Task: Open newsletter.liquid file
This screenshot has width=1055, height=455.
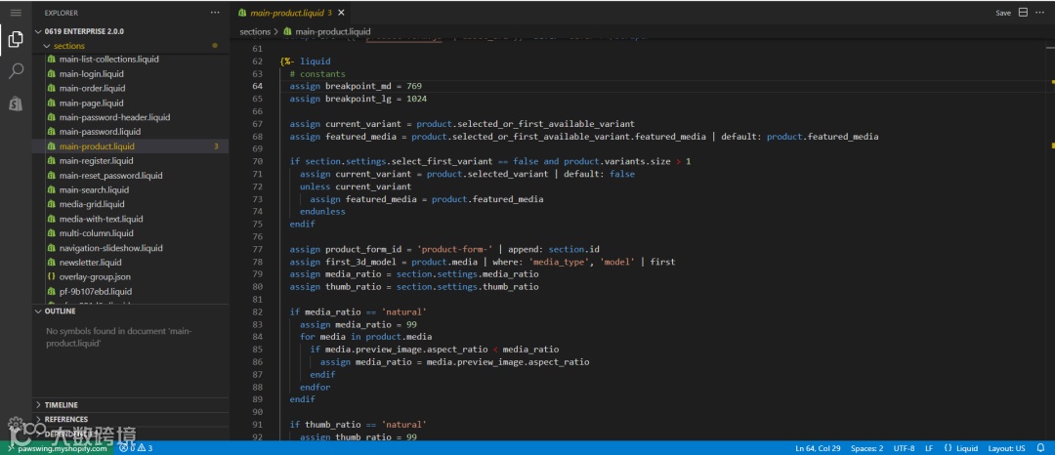Action: click(90, 262)
